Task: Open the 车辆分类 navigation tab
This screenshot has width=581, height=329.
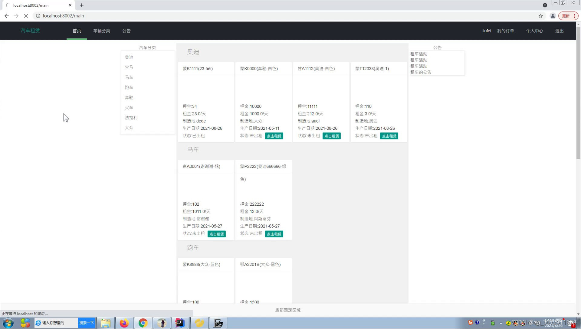Action: coord(102,31)
